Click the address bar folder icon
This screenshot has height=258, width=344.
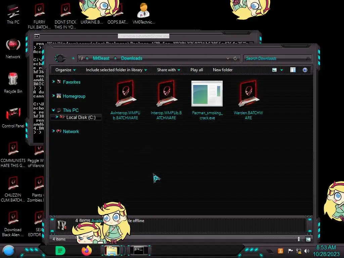click(x=81, y=58)
